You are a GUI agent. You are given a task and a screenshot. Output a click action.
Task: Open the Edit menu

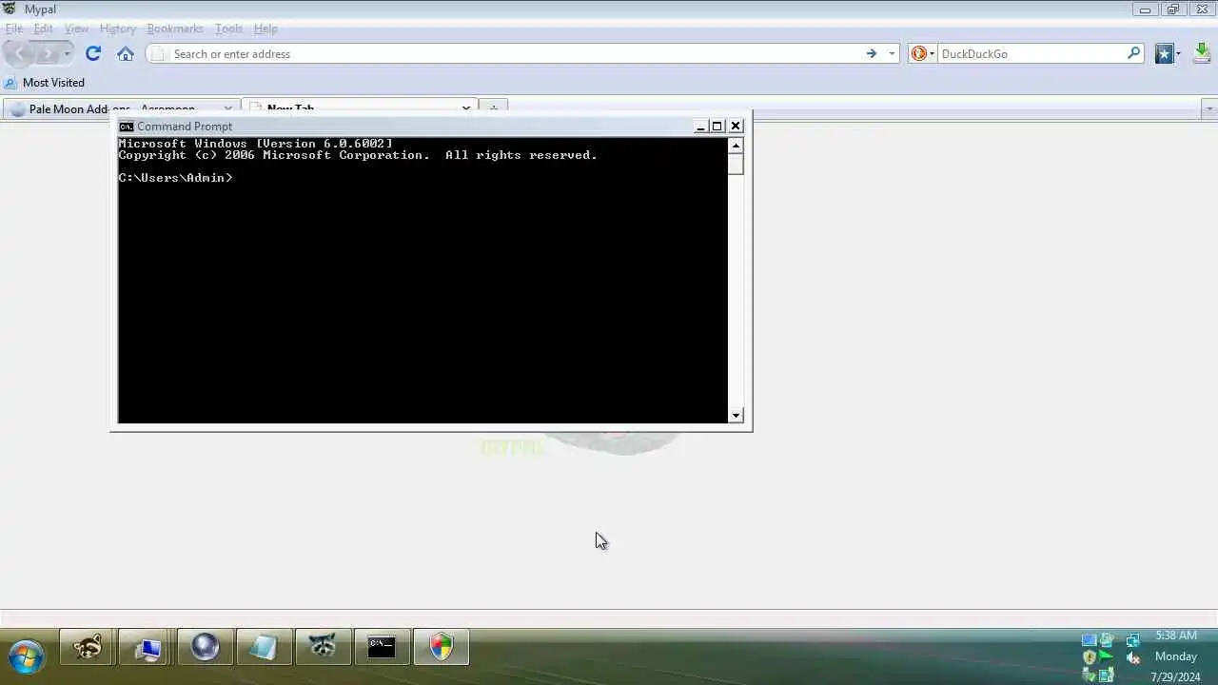(44, 29)
